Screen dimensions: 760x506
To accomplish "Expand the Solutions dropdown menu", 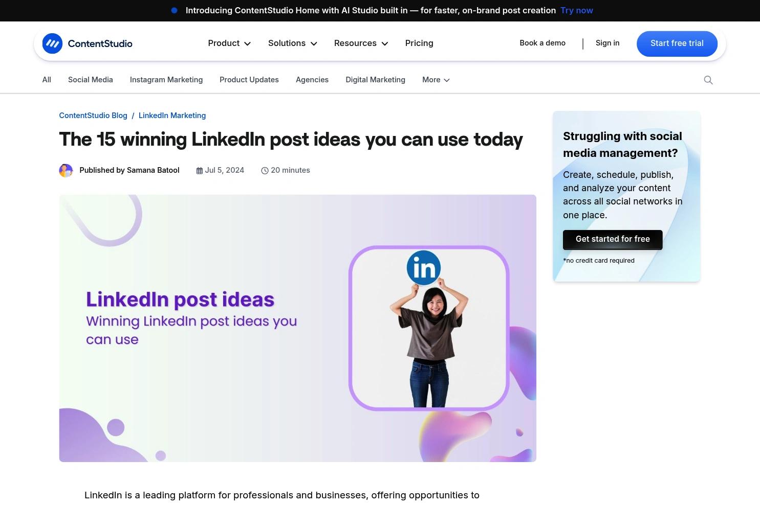I will point(293,43).
